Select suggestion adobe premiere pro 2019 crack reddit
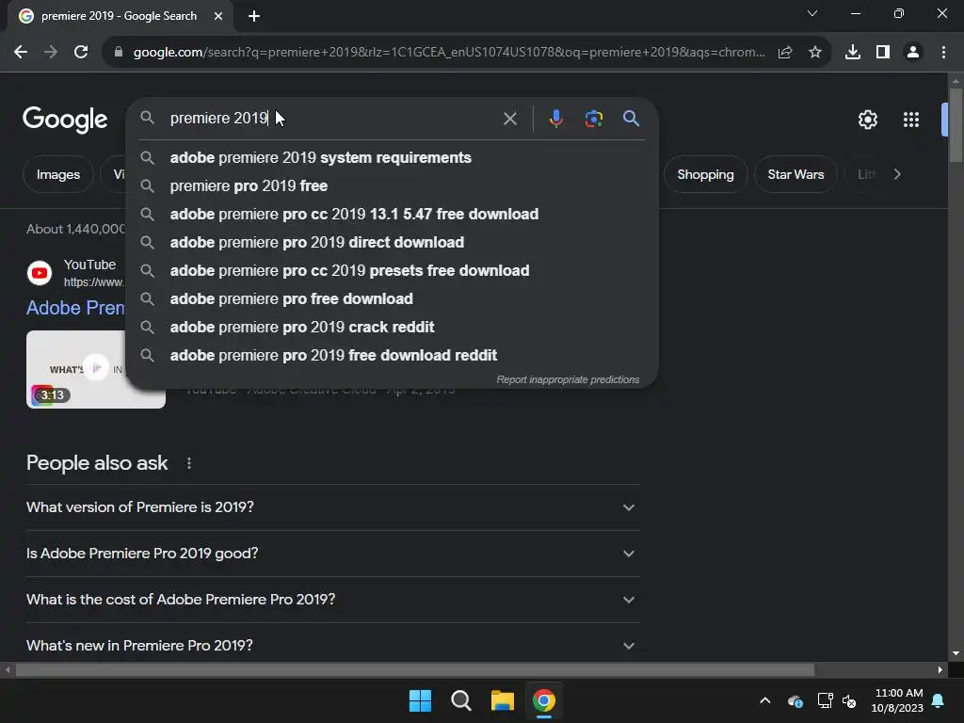 (392, 327)
